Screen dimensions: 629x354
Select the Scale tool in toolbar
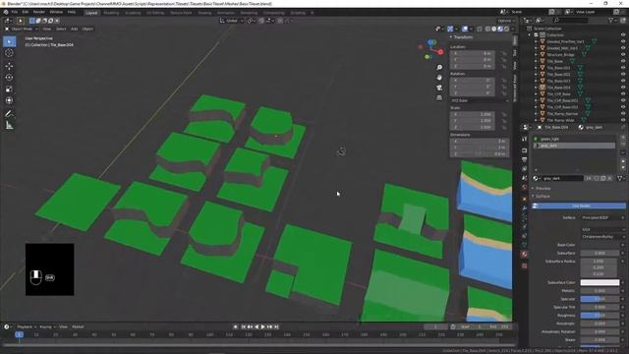pyautogui.click(x=9, y=88)
